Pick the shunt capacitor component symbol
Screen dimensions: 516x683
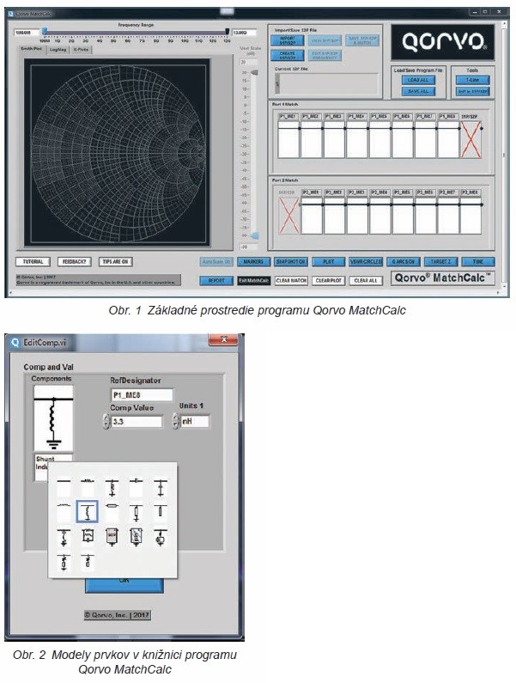point(161,487)
